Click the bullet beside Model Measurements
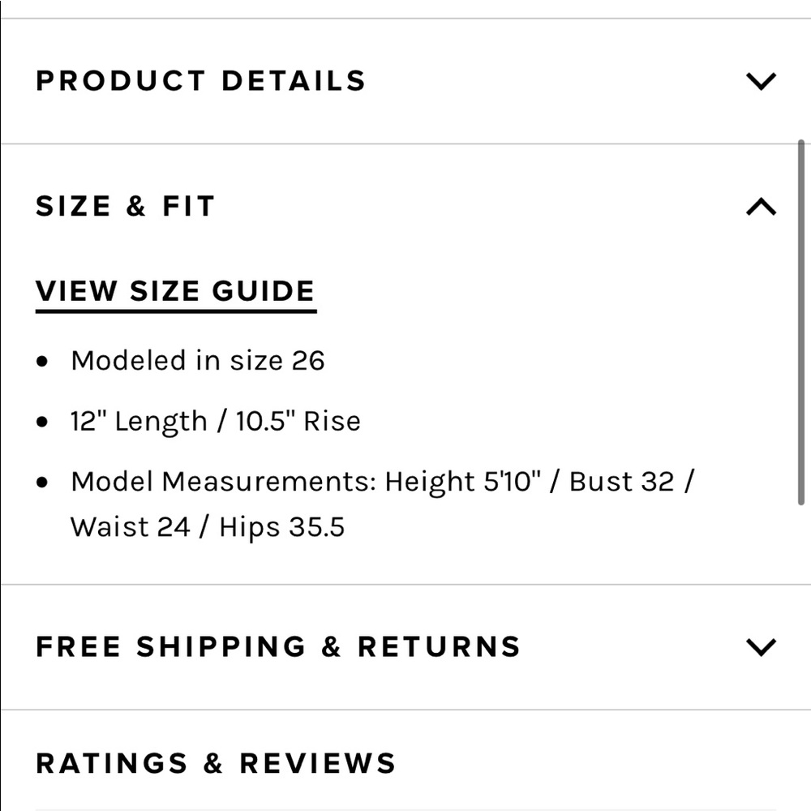811x811 pixels. [43, 483]
